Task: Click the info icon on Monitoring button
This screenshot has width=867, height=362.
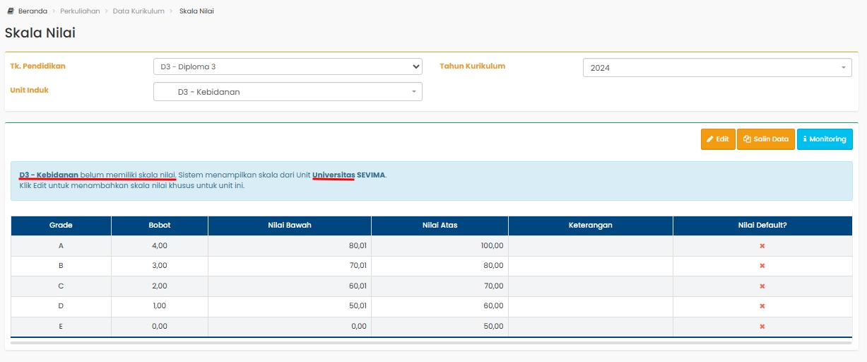Action: pyautogui.click(x=805, y=139)
